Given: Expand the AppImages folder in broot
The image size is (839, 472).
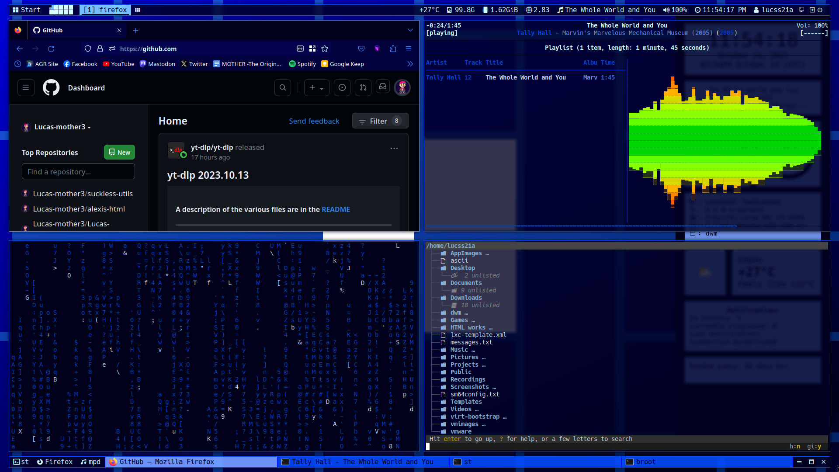Looking at the screenshot, I should 466,253.
